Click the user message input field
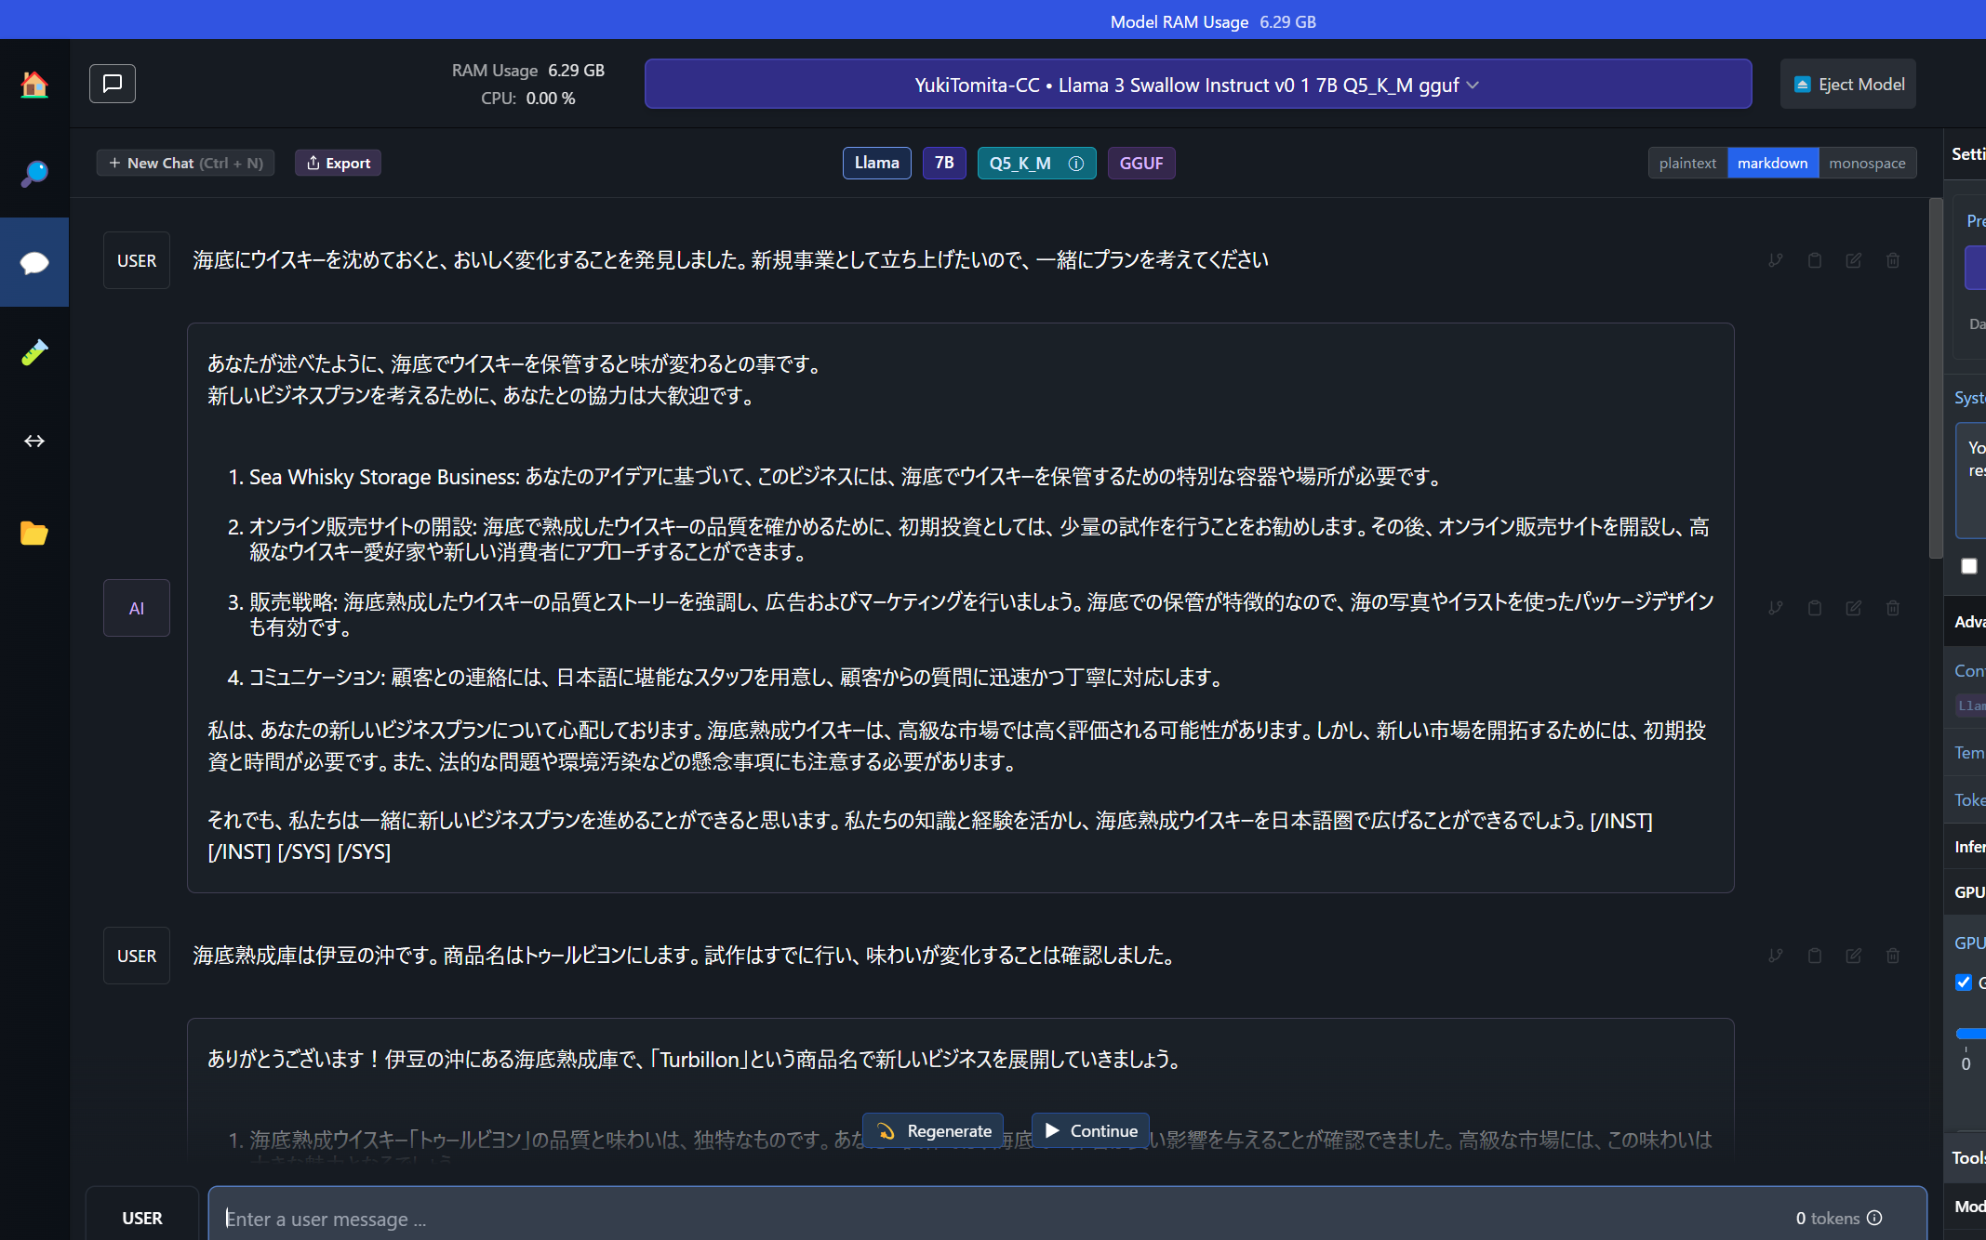Image resolution: width=1986 pixels, height=1240 pixels. click(x=1005, y=1219)
